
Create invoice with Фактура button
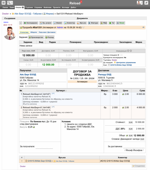[93, 23]
